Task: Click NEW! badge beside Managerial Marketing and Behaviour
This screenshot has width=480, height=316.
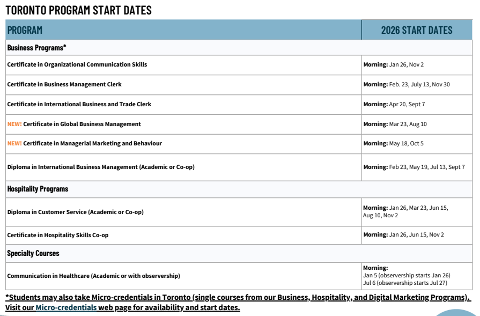Action: click(x=14, y=143)
